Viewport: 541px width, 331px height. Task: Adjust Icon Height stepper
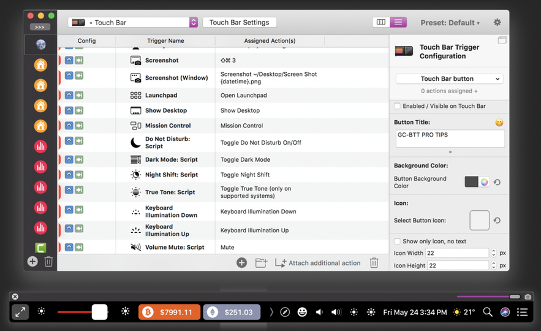click(493, 265)
